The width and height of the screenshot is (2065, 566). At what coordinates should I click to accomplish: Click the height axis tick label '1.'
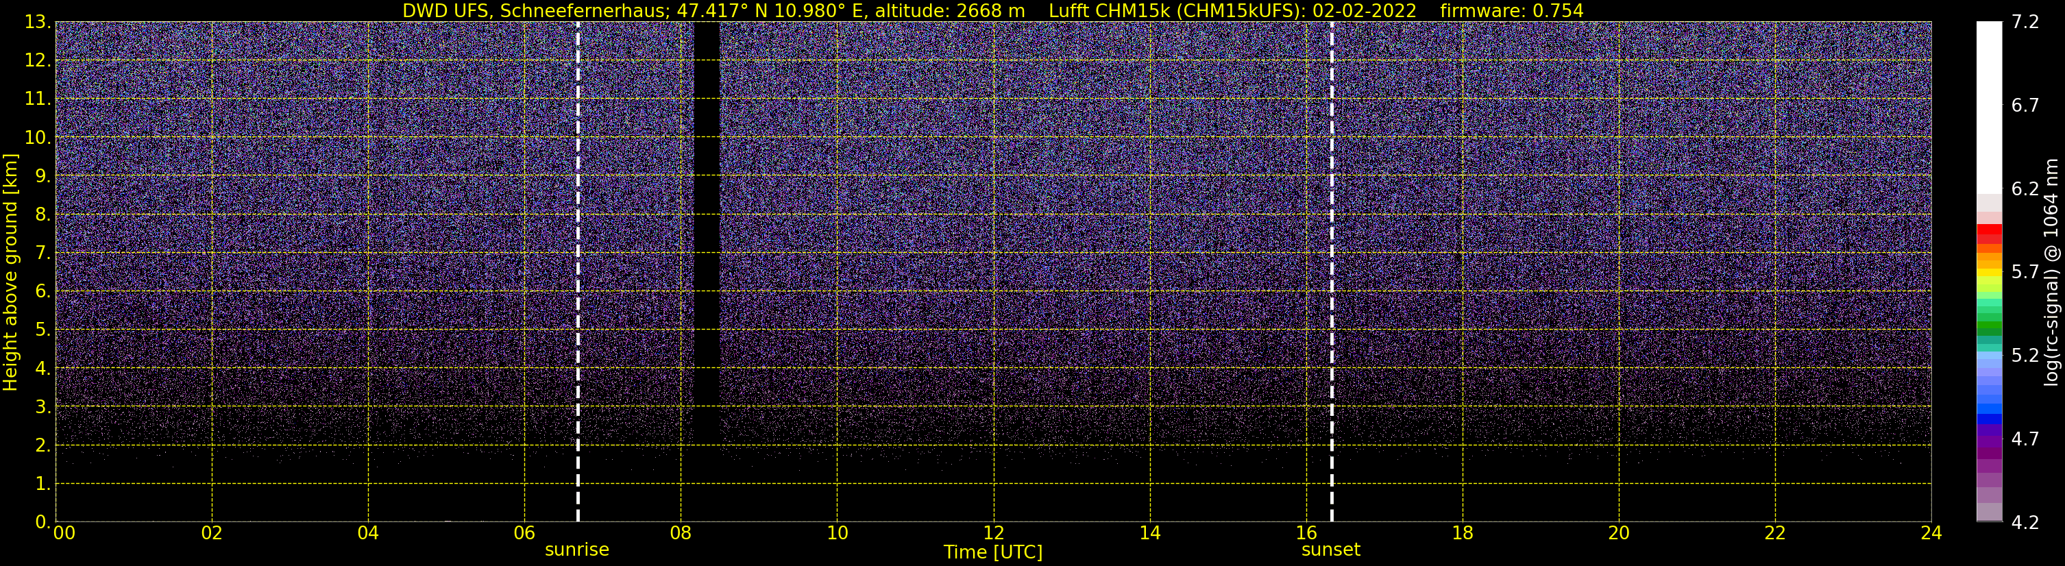click(x=42, y=484)
